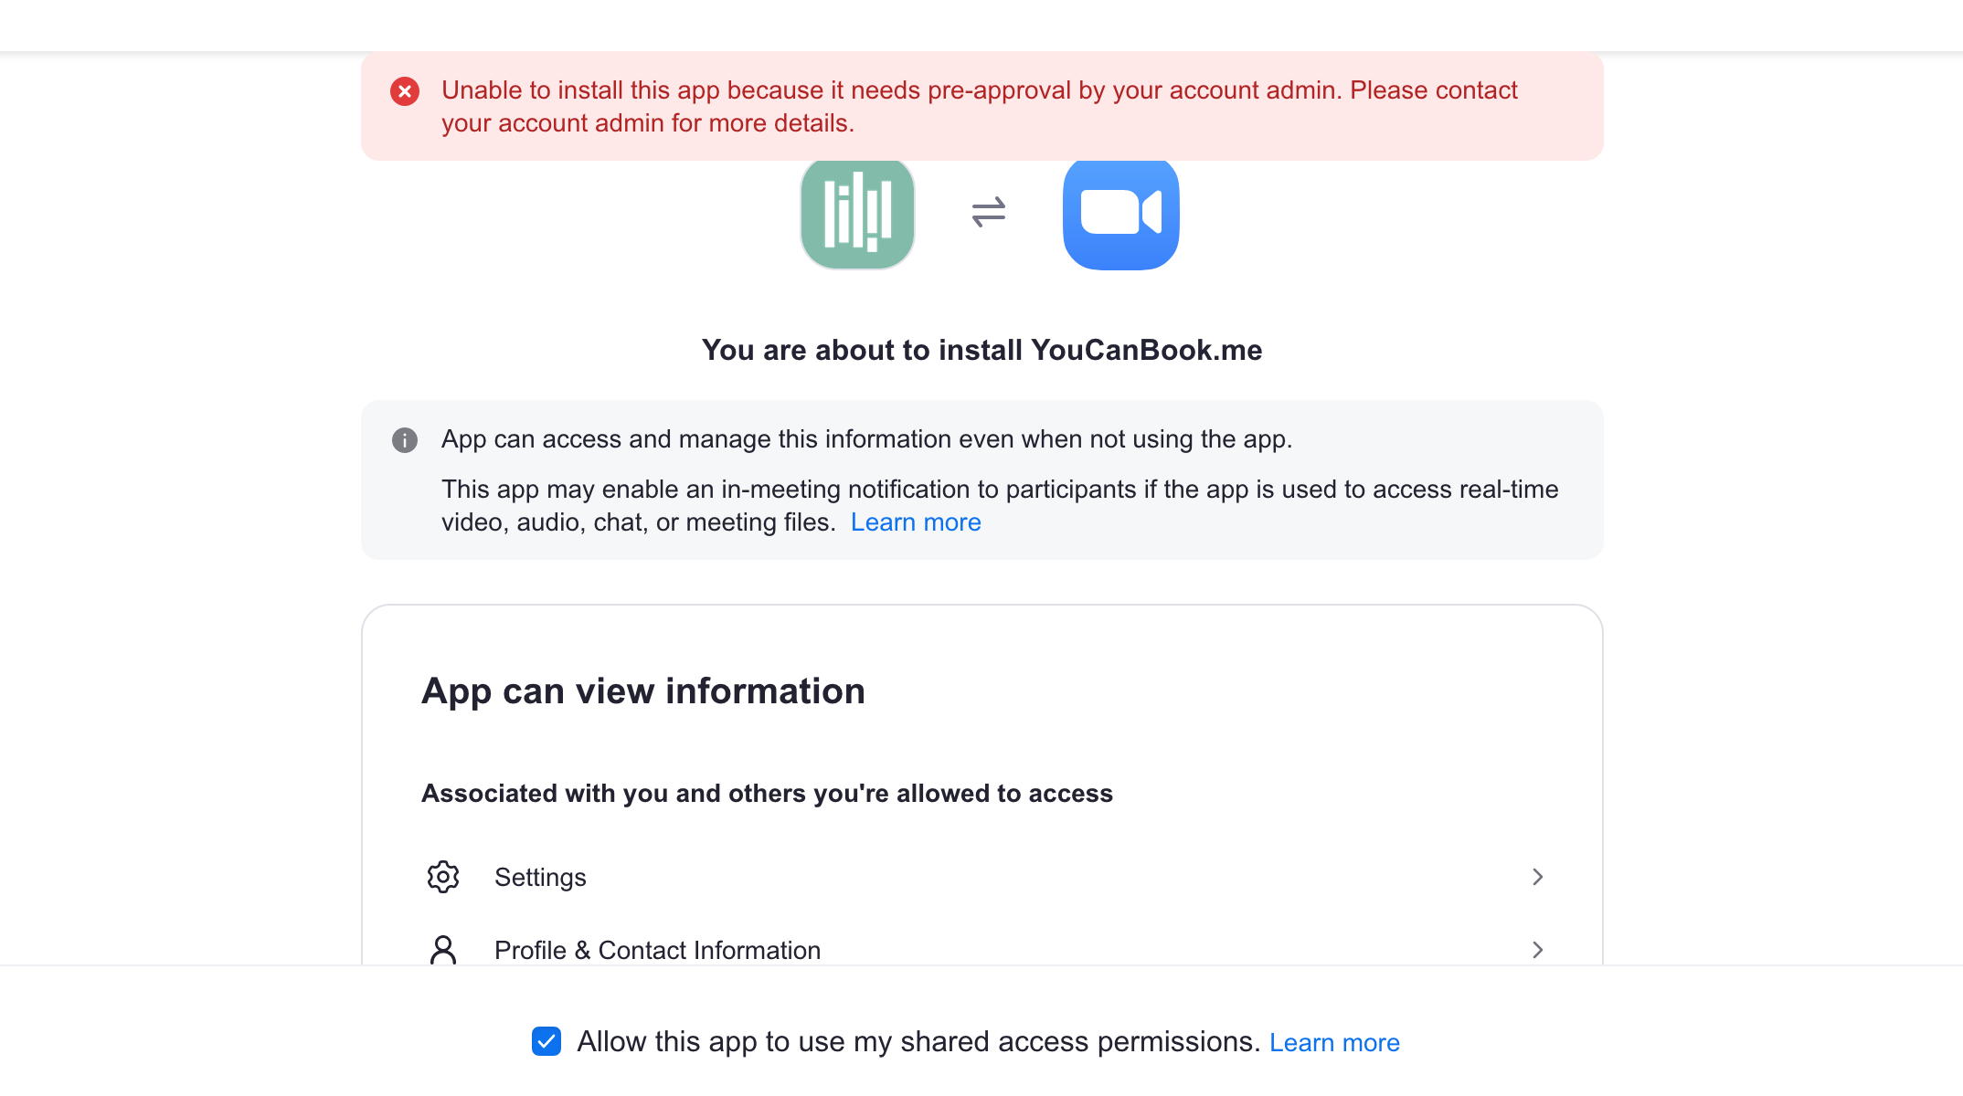Open the Profile & Contact Information label

(657, 950)
